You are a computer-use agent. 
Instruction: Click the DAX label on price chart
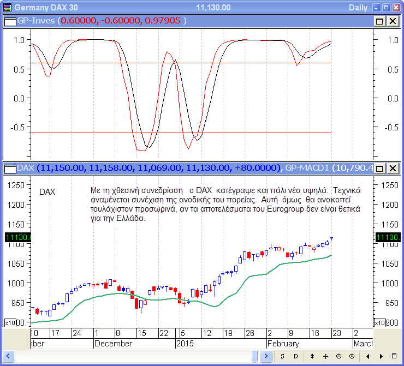click(x=47, y=192)
